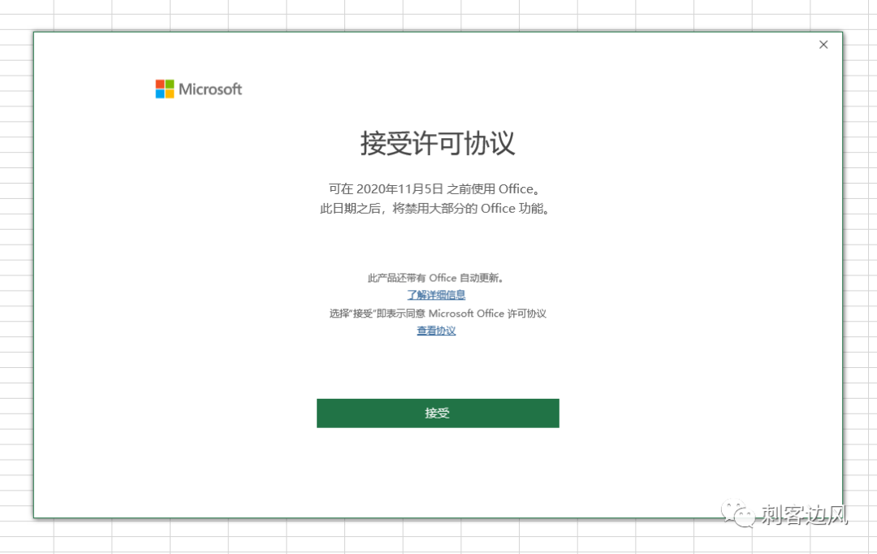The height and width of the screenshot is (554, 877).
Task: Click the green 接受 button
Action: pos(438,413)
